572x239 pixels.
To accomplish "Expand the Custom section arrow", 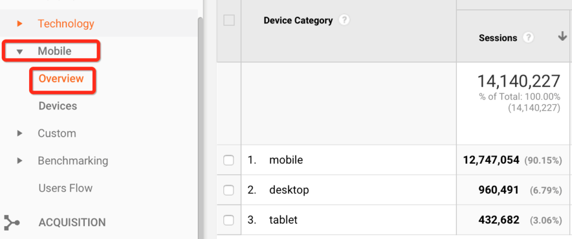I will coord(20,133).
